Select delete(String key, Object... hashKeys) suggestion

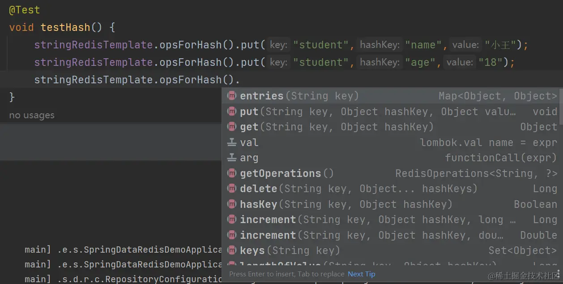coord(391,189)
